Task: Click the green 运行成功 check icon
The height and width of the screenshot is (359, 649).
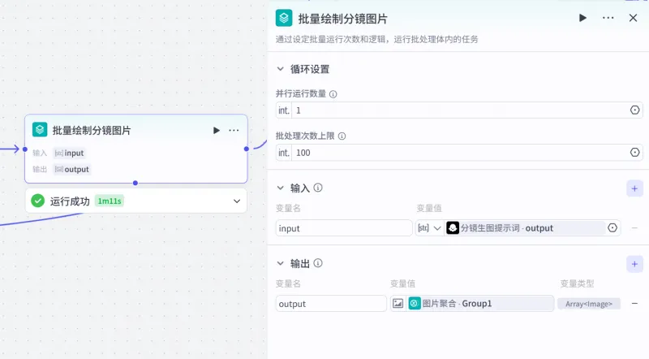Action: 37,201
